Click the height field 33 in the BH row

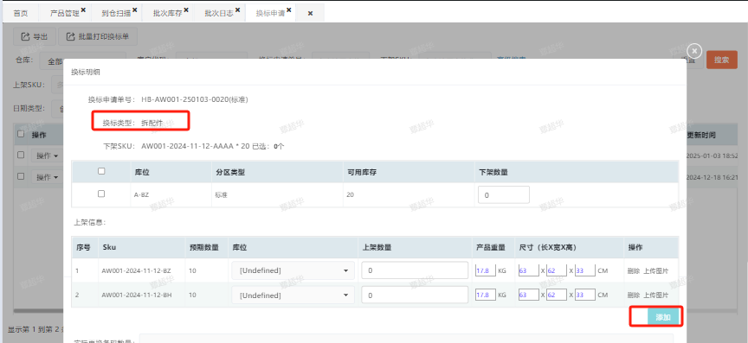click(x=585, y=295)
